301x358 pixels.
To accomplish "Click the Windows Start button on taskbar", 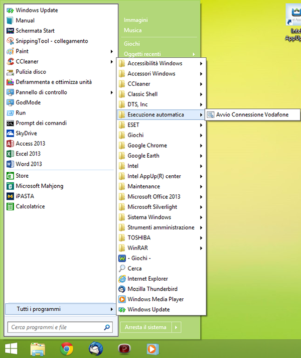I will (x=12, y=348).
